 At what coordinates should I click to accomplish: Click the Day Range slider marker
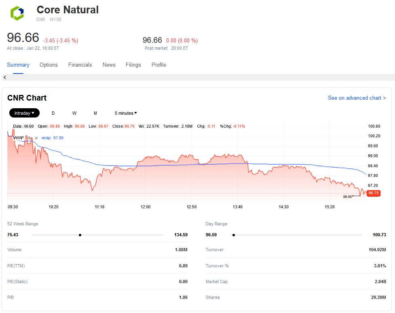pos(234,235)
